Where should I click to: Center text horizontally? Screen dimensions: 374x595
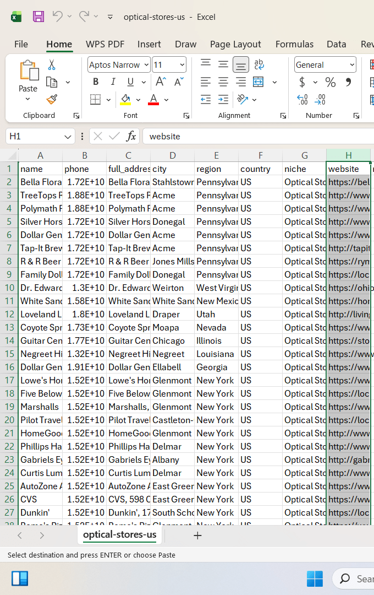pyautogui.click(x=223, y=82)
